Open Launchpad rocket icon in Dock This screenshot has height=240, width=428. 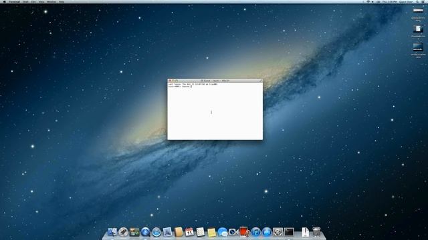tap(123, 232)
